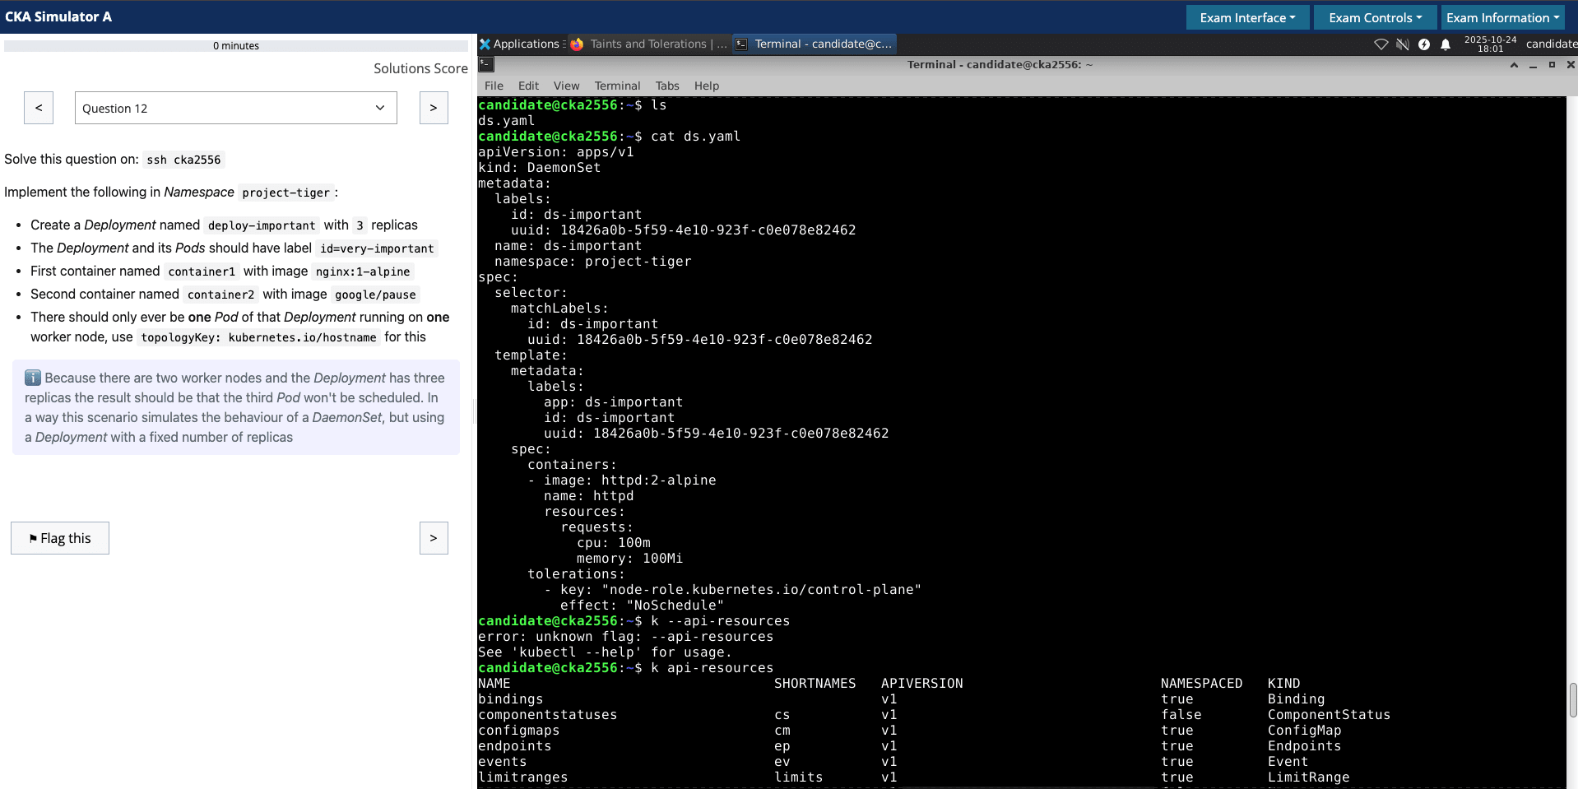The width and height of the screenshot is (1578, 789).
Task: Click the 'nginx:1-alpine' image text
Action: (363, 272)
